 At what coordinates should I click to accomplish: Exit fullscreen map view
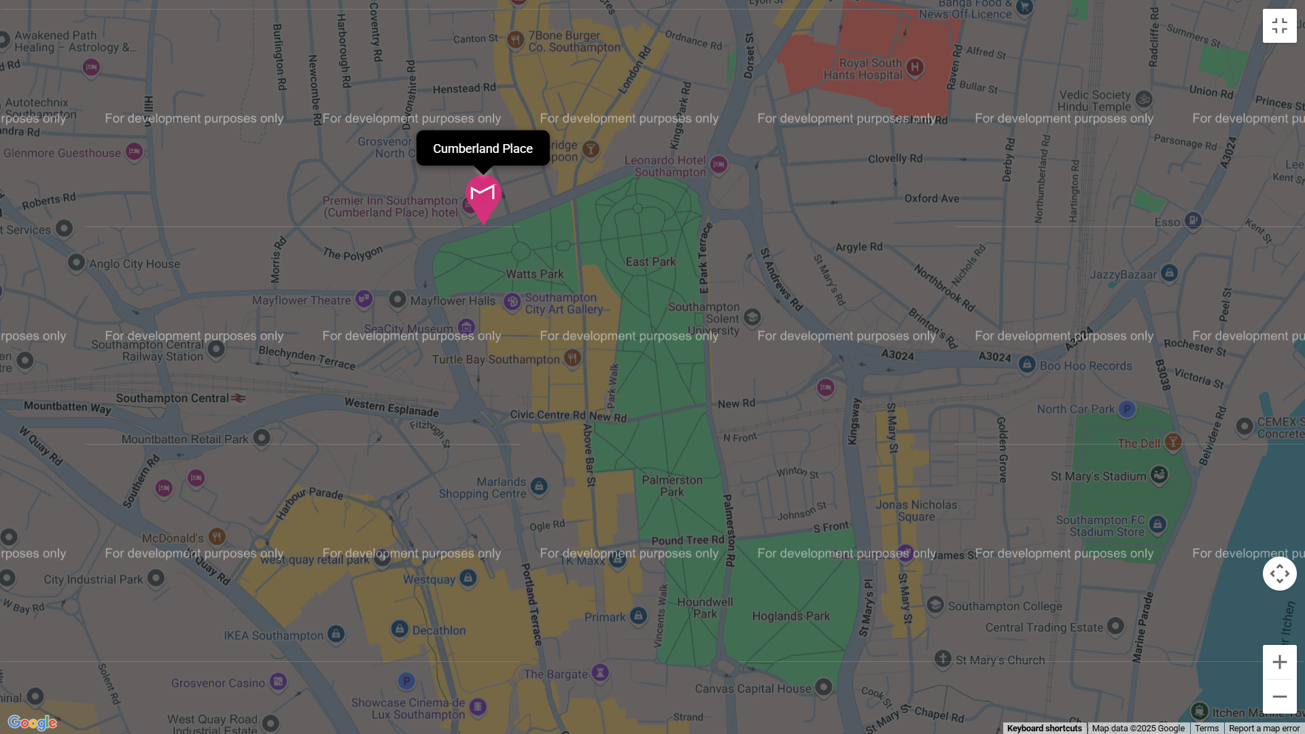tap(1279, 26)
